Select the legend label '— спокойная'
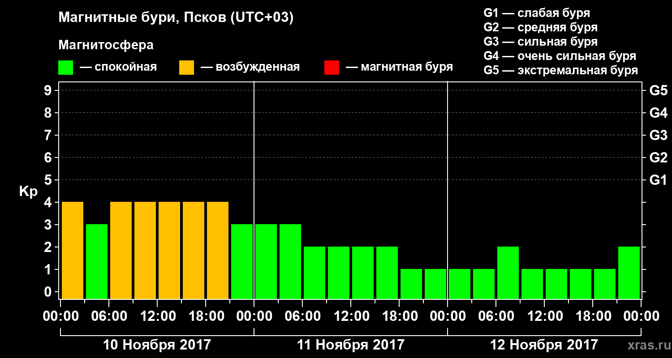This screenshot has width=672, height=358. coord(118,68)
